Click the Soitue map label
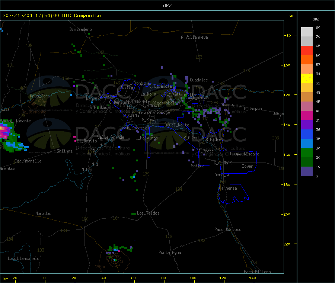Screen dimensions: 335x283 pos(198,166)
